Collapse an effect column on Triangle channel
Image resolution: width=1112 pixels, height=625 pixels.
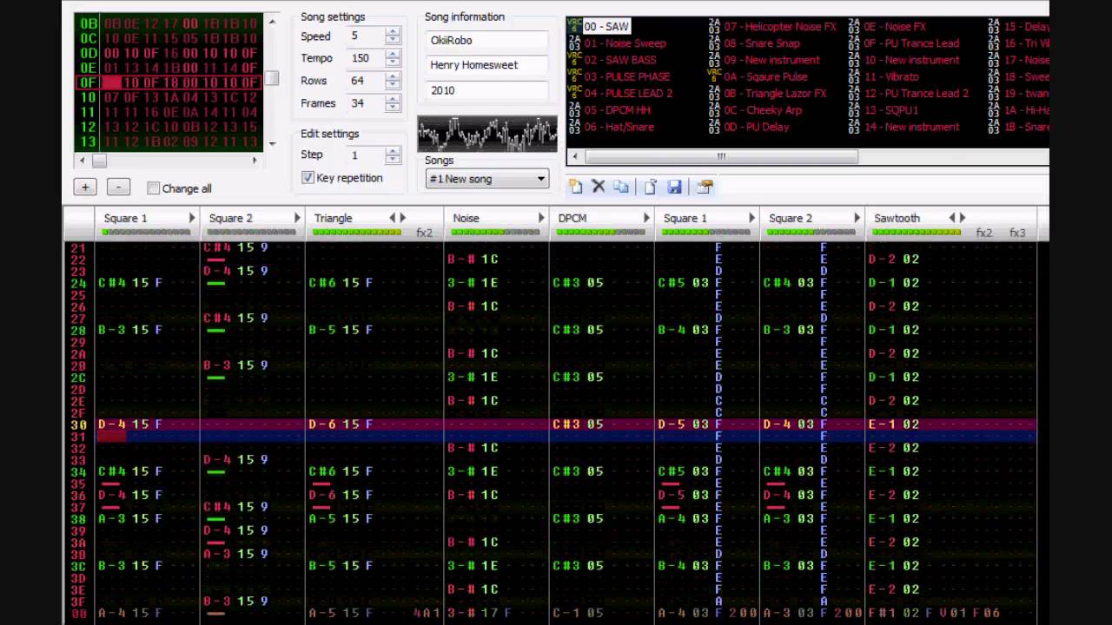(x=392, y=218)
